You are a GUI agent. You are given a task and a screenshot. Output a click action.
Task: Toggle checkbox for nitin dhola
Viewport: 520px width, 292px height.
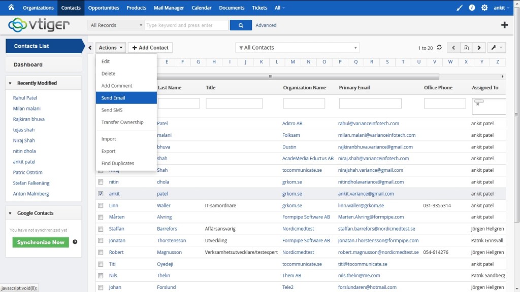(x=101, y=182)
